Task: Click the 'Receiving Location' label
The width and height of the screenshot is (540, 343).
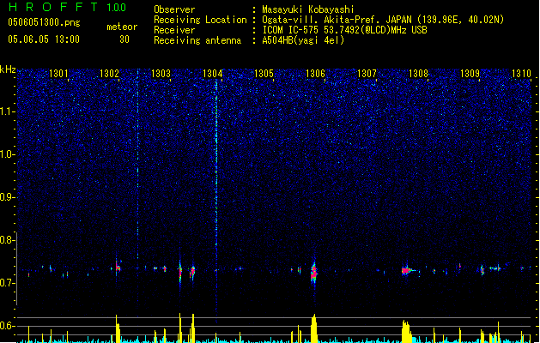Action: [x=200, y=20]
